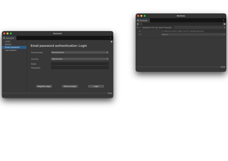The width and height of the screenshot is (228, 161).
Task: Maximize the Account window with the green button
Action: tap(11, 34)
